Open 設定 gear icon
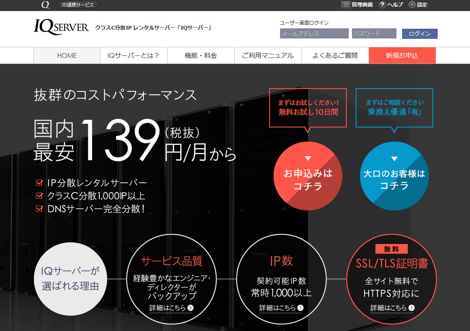The width and height of the screenshot is (470, 331). coord(412,5)
